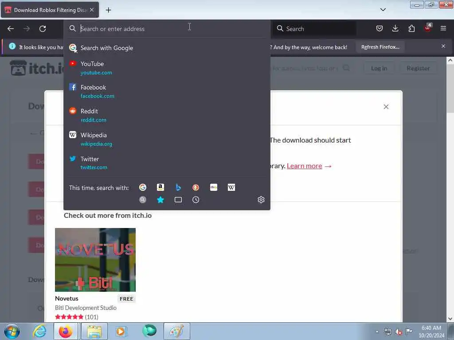Viewport: 454px width, 340px height.
Task: Expand the list all tabs chevron
Action: (x=383, y=10)
